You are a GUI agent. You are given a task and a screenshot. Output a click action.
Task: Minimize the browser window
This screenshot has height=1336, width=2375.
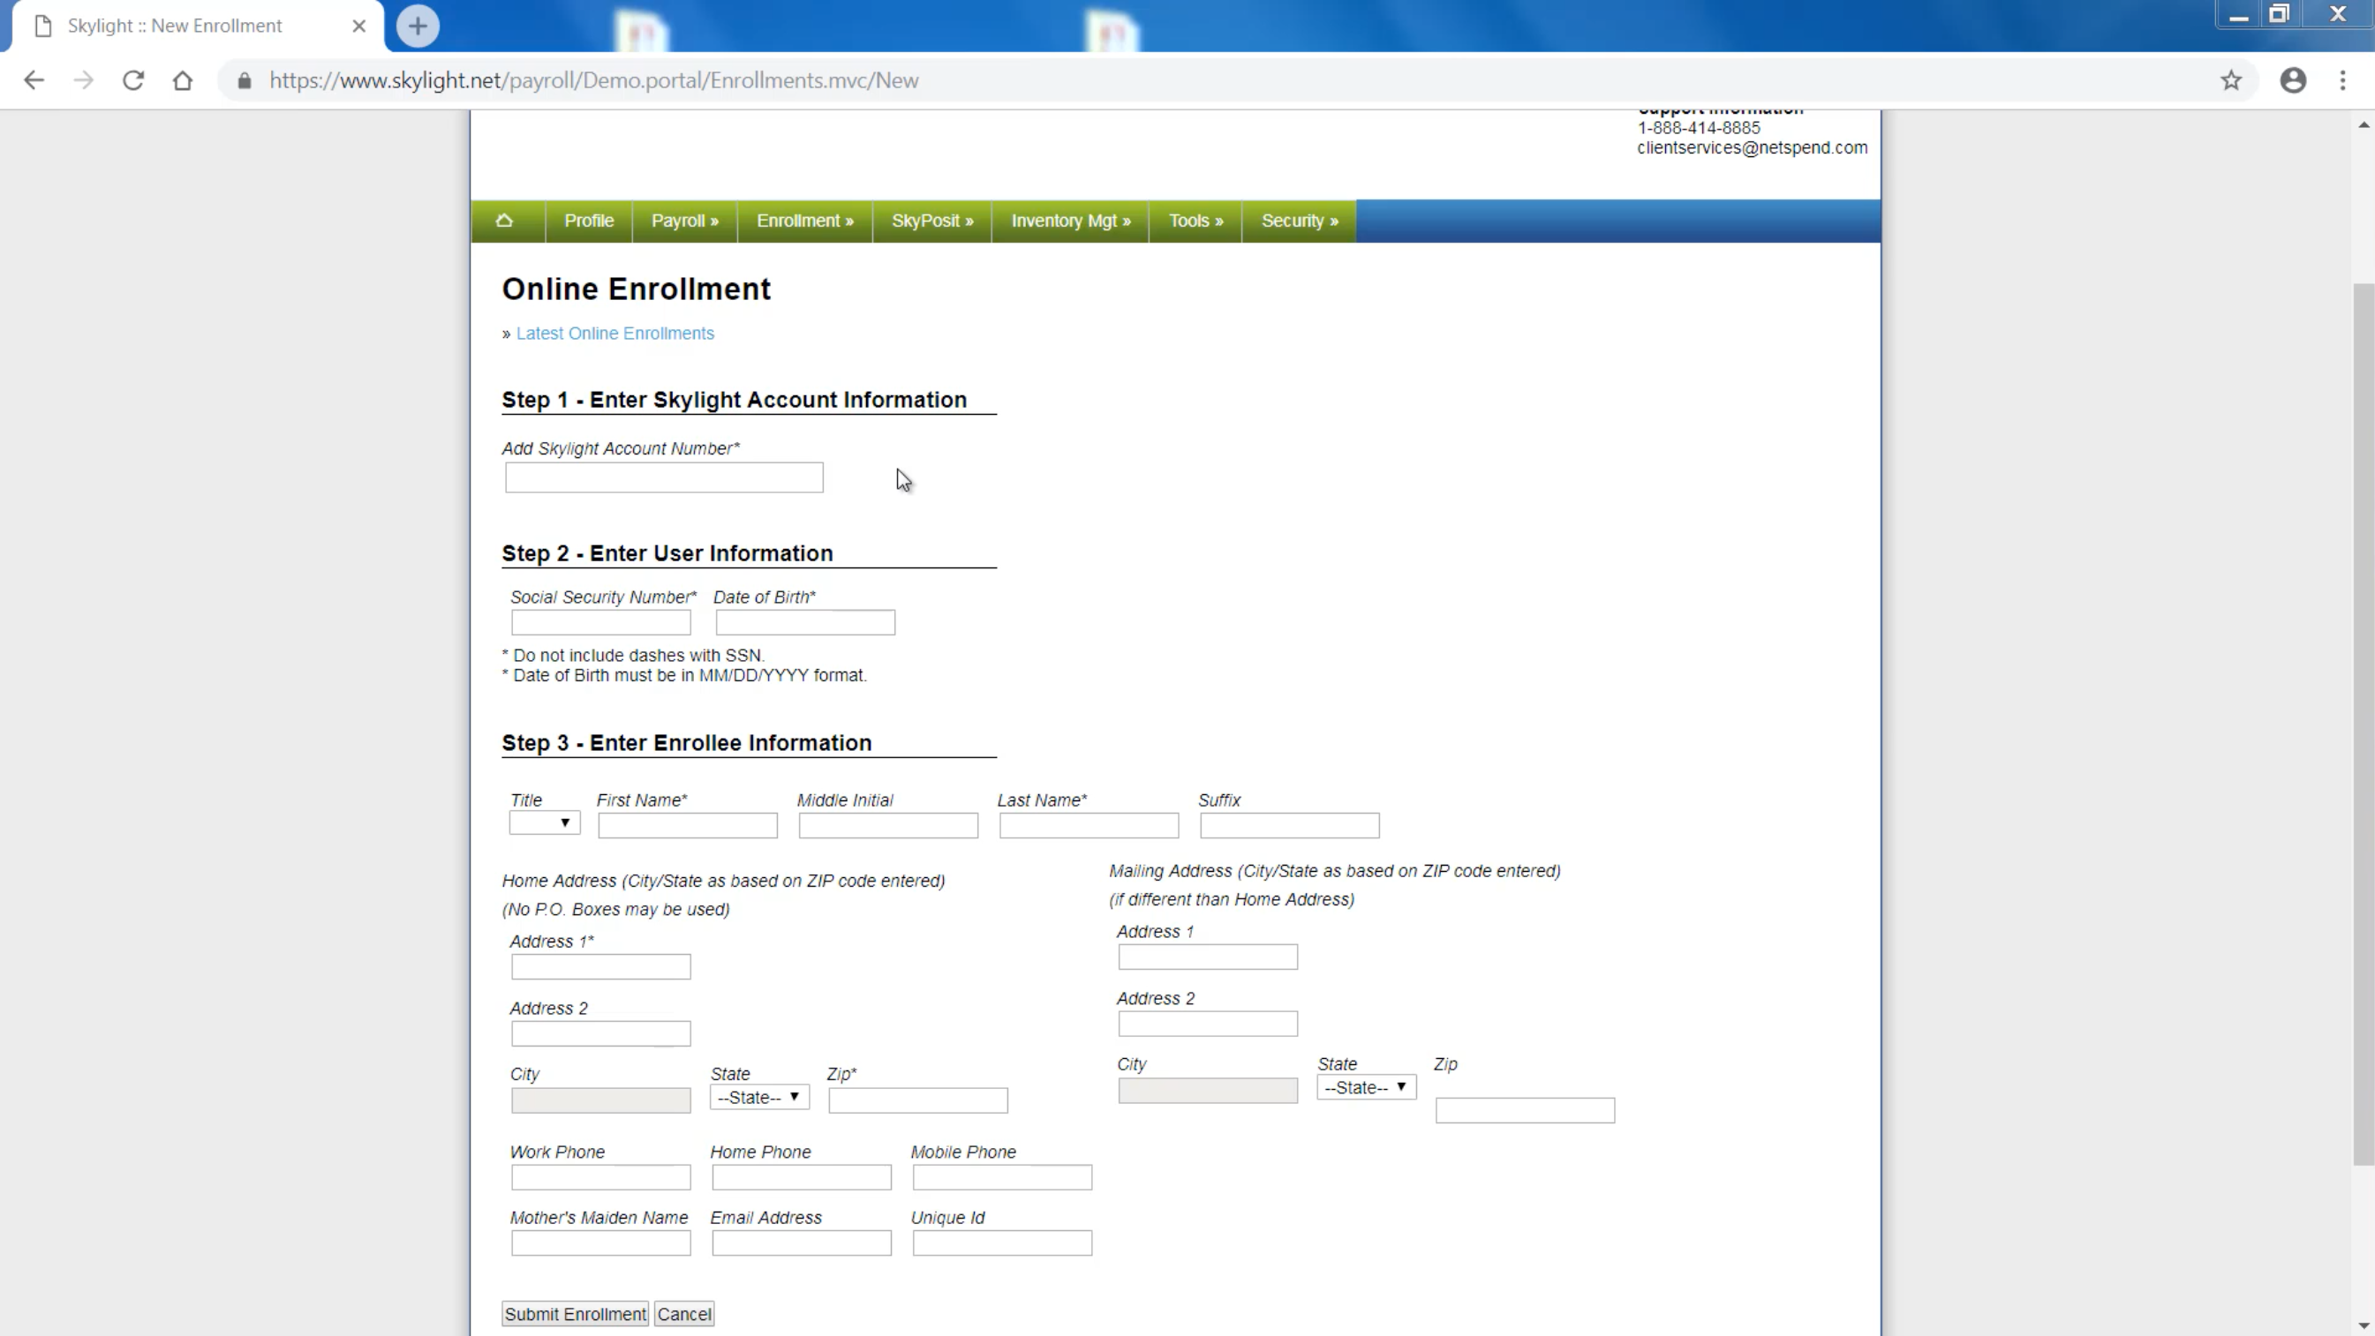click(2238, 15)
